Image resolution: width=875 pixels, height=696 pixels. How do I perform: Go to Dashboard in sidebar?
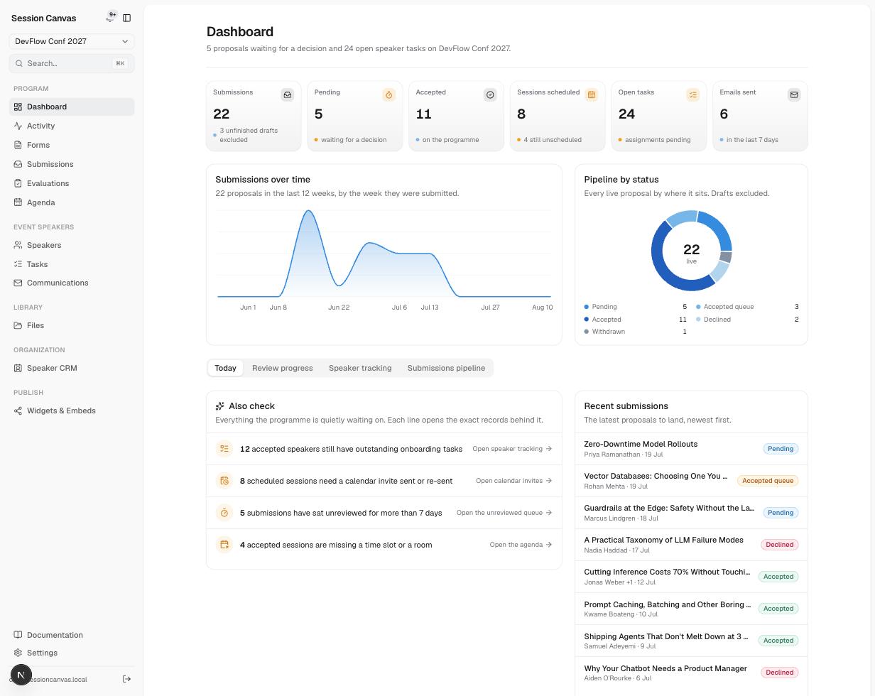[x=72, y=107]
